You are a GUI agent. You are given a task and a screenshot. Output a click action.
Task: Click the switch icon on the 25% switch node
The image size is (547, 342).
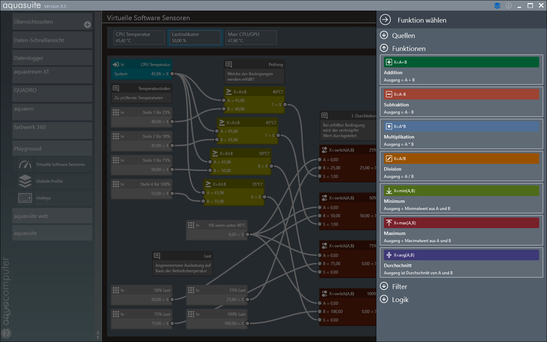[x=324, y=150]
